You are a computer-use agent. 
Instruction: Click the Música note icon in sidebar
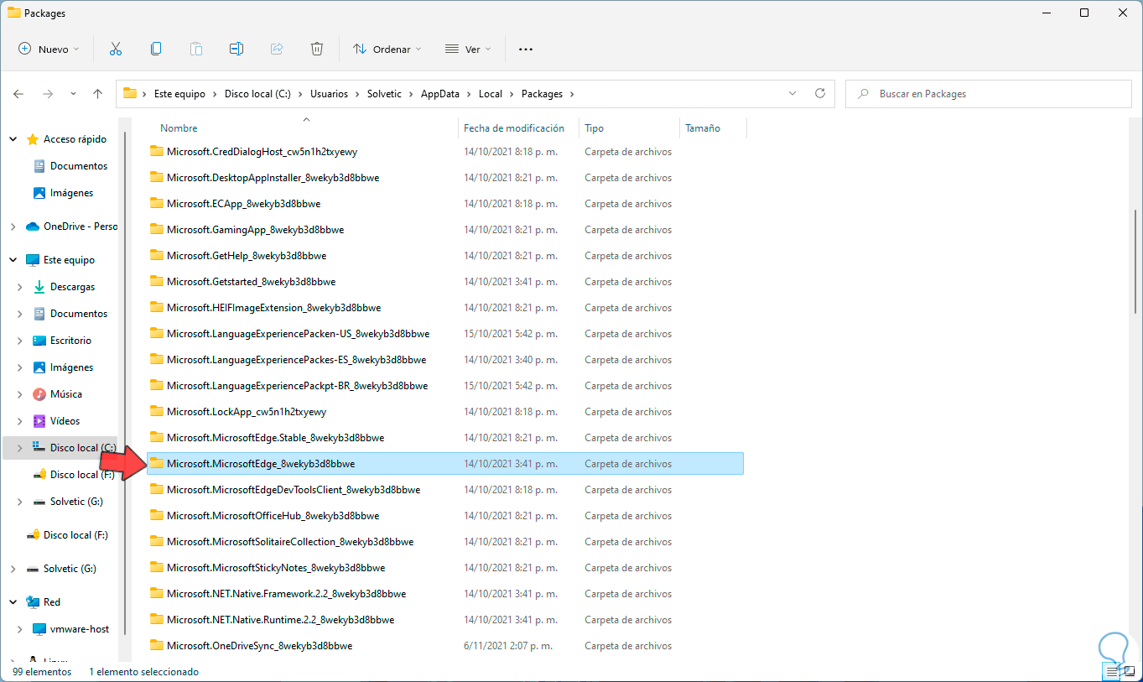pyautogui.click(x=39, y=394)
